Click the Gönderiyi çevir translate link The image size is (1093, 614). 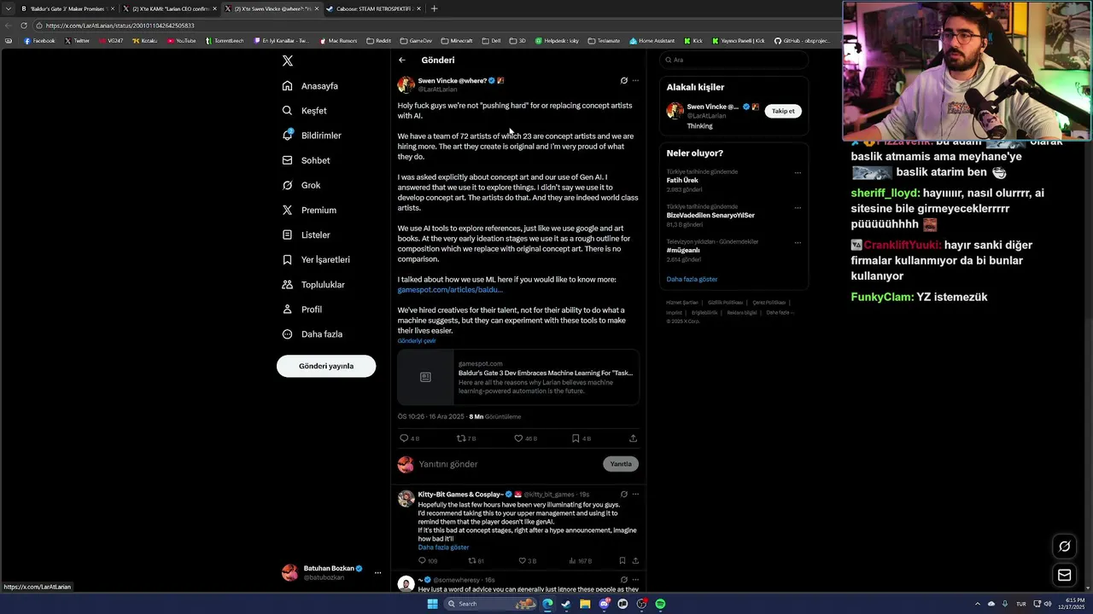[417, 341]
